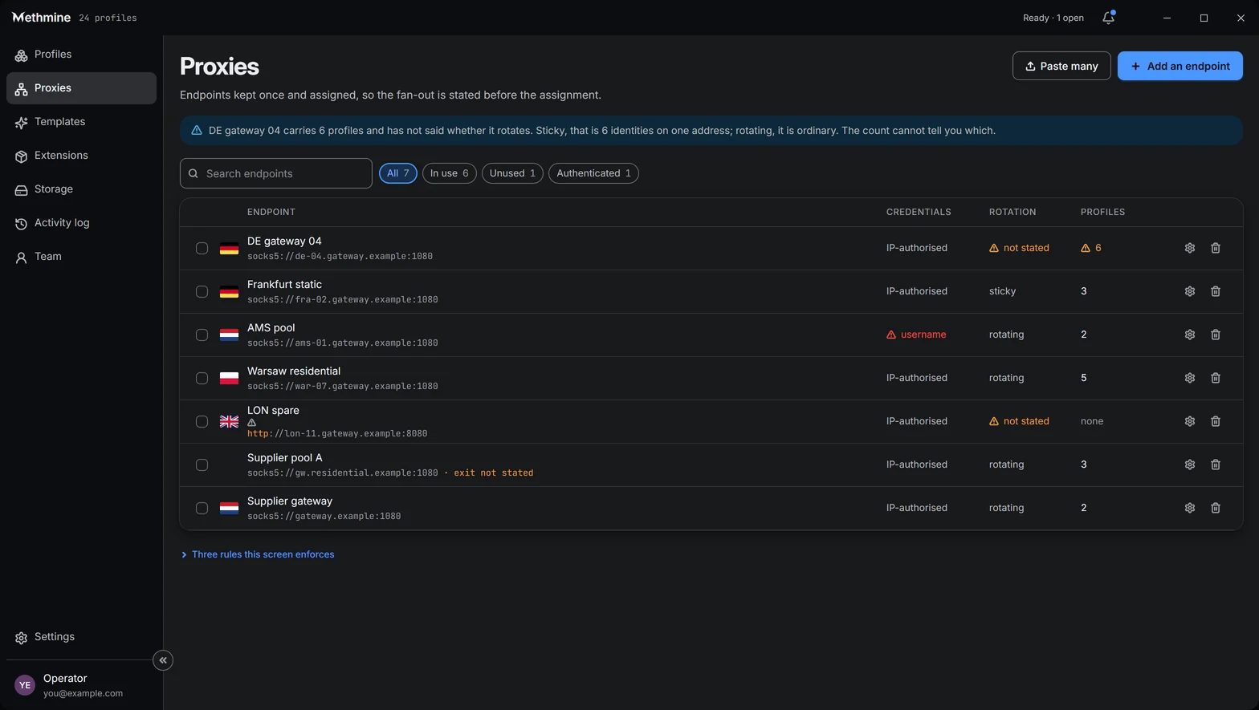Filter endpoints by Unused
Screen dimensions: 1259x710
coord(512,173)
